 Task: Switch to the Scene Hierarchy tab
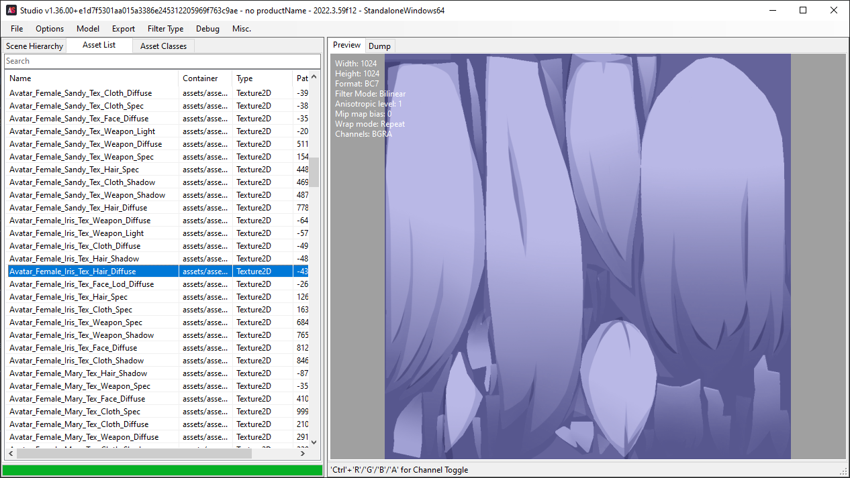[34, 46]
